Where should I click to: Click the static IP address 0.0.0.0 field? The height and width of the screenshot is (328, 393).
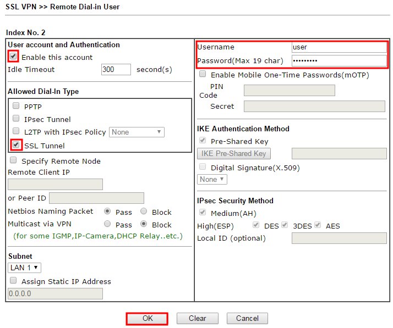55,294
